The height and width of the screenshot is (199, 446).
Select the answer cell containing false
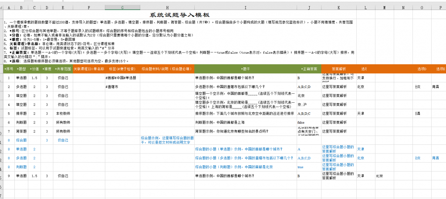pos(309,122)
